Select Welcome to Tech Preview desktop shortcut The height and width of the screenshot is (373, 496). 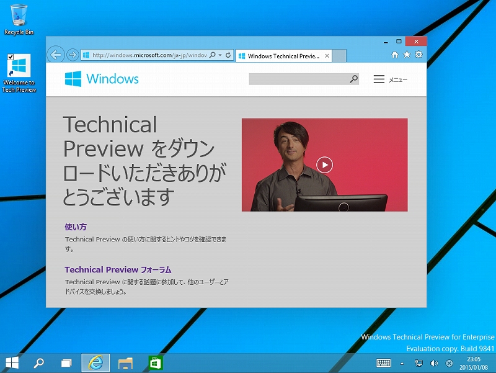pyautogui.click(x=19, y=73)
